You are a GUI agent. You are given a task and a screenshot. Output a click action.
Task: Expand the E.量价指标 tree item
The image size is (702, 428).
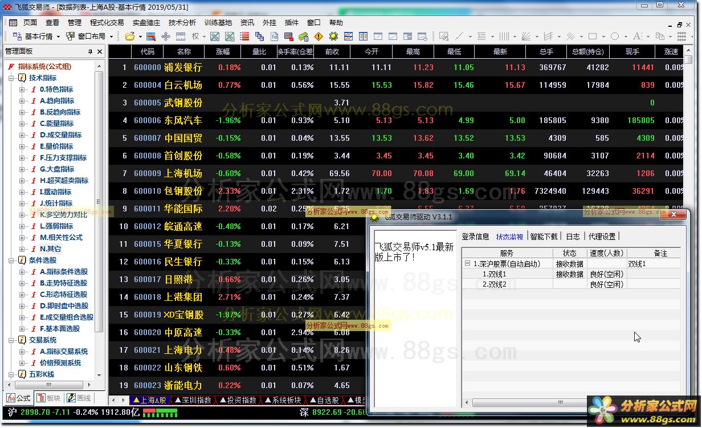[x=22, y=146]
